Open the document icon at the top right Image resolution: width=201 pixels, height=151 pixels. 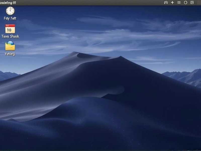[192, 2]
